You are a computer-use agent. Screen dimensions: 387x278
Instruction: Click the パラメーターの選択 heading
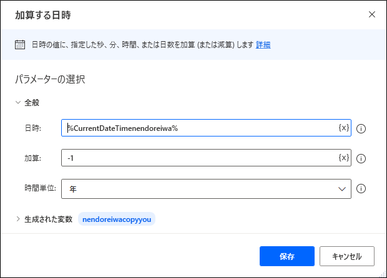50,79
